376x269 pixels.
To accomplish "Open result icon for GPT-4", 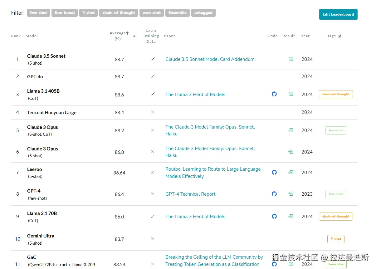I will 291,194.
